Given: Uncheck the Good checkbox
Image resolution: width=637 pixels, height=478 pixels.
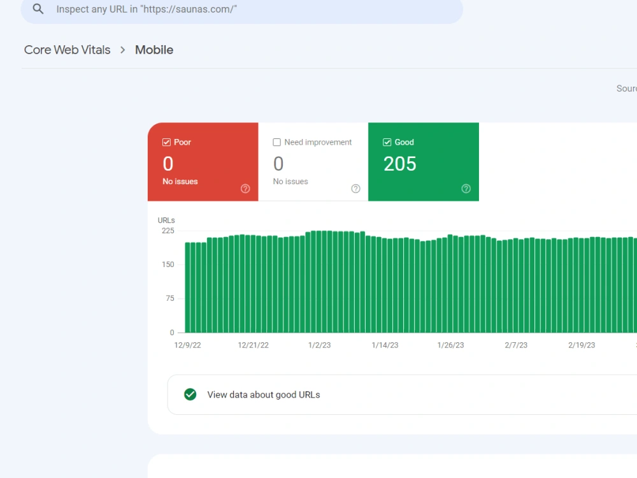Looking at the screenshot, I should tap(387, 142).
